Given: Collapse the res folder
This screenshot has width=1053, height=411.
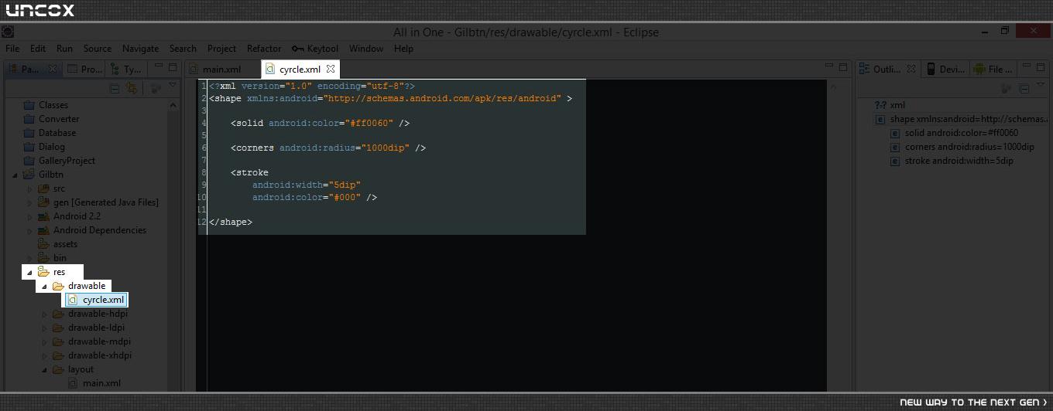Looking at the screenshot, I should [x=29, y=272].
